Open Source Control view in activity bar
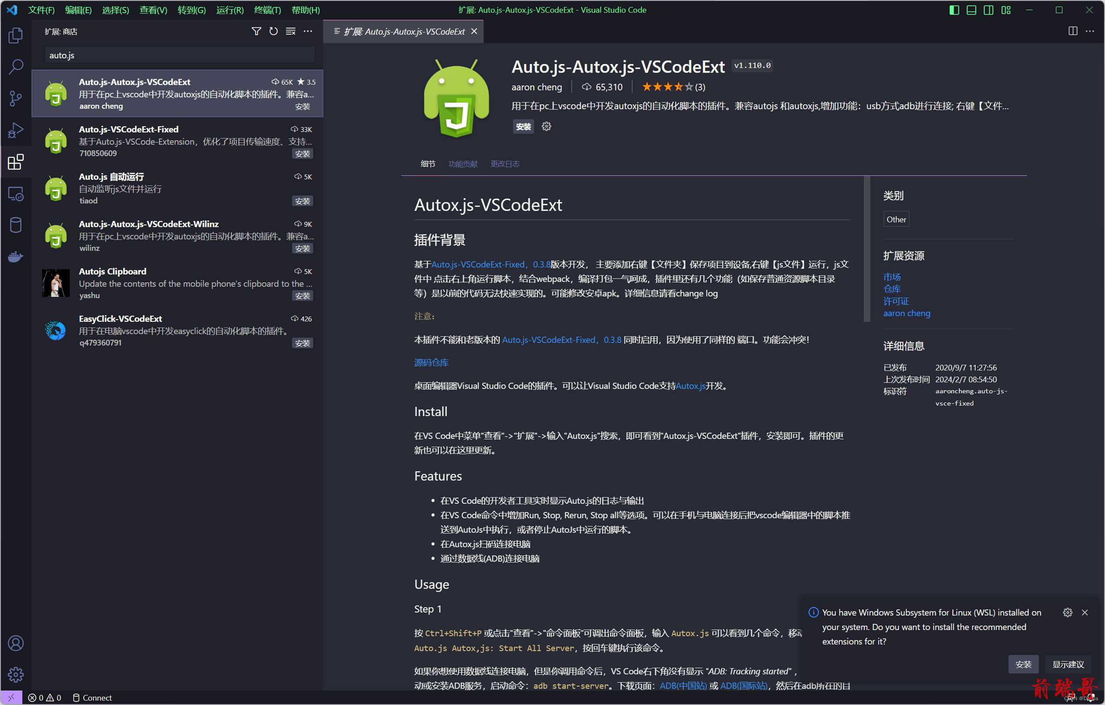 click(16, 99)
